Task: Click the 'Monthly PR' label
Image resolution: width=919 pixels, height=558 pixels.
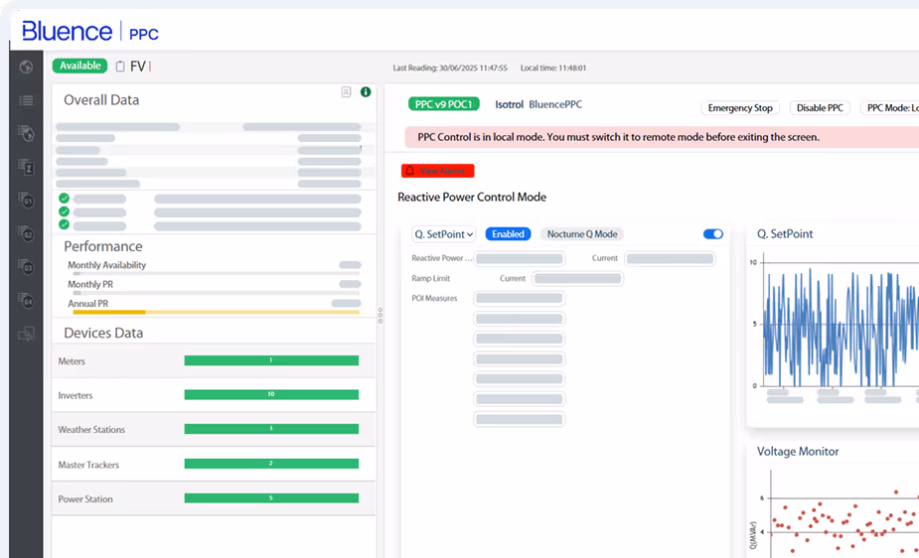Action: 90,285
